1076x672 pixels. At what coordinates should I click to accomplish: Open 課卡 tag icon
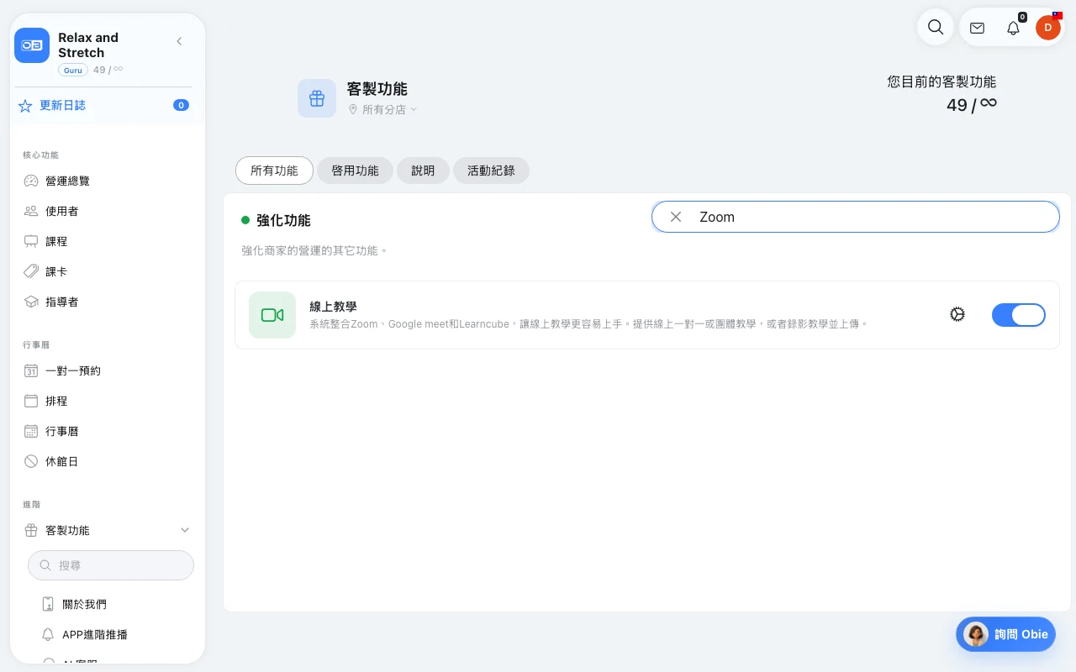(31, 271)
